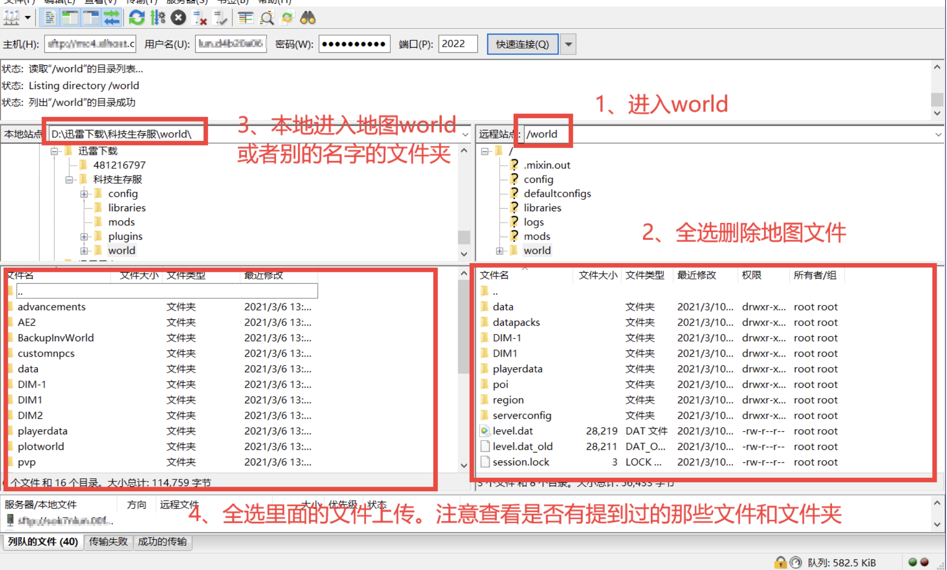
Task: Collapse the 科技生存服 tree node
Action: [x=69, y=180]
